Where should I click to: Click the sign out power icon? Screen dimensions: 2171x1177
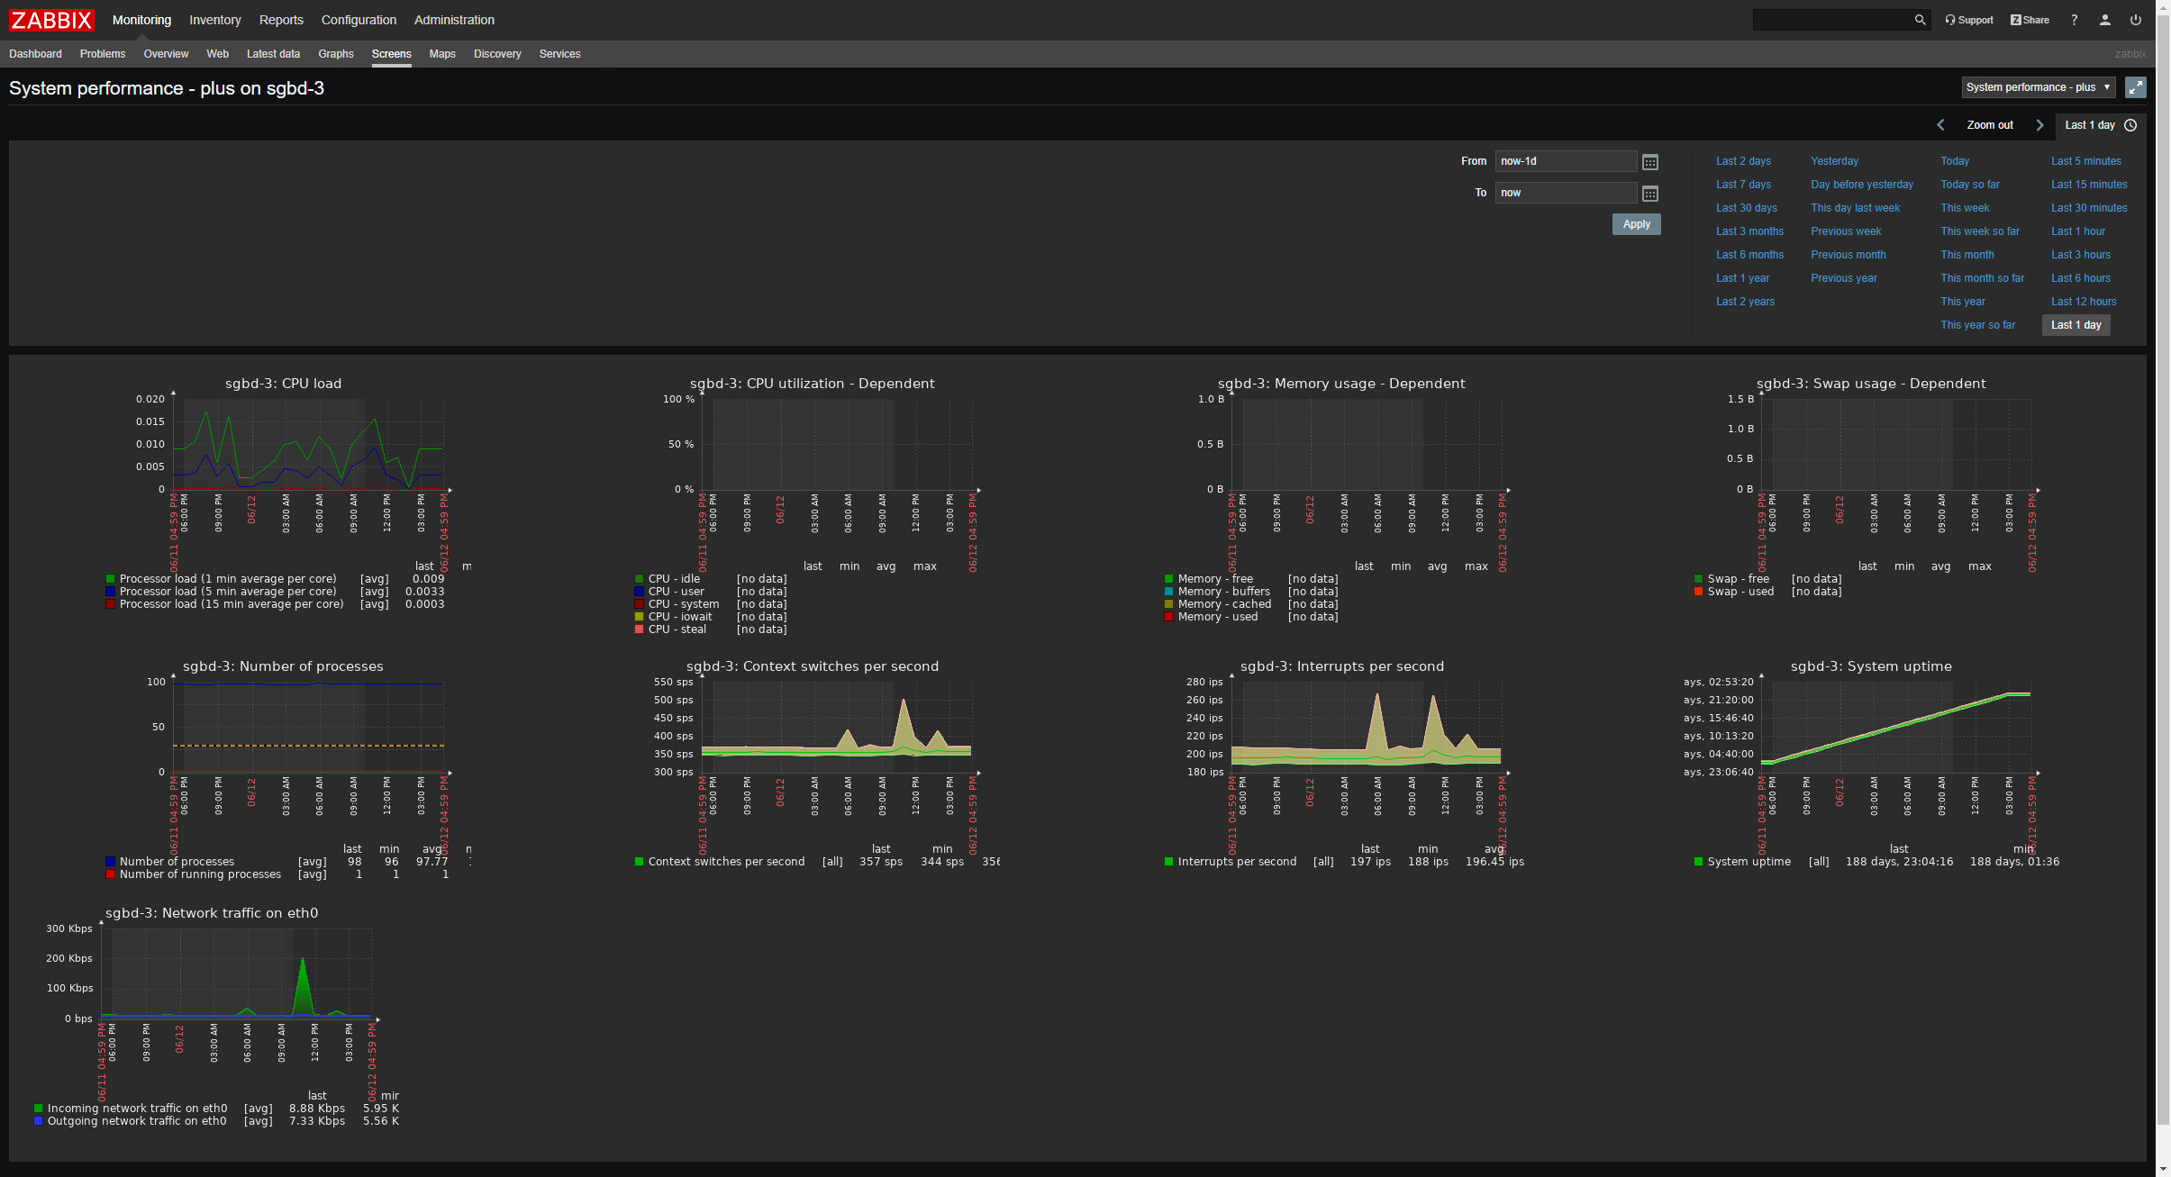point(2136,20)
